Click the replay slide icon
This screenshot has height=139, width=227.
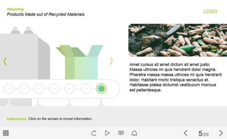[94, 133]
